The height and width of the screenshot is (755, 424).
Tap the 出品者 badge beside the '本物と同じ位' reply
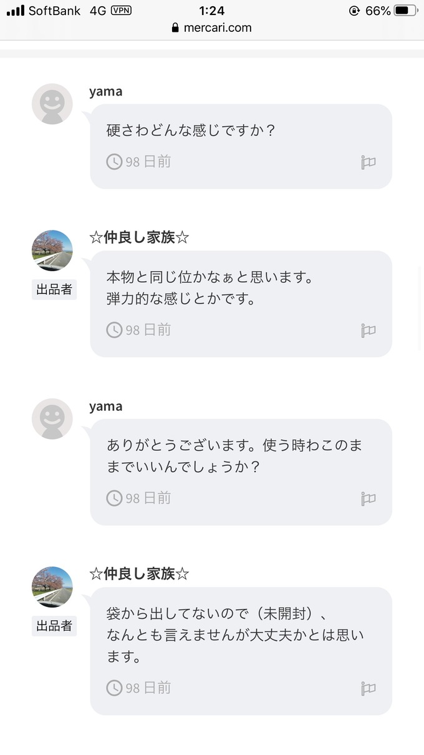click(54, 290)
